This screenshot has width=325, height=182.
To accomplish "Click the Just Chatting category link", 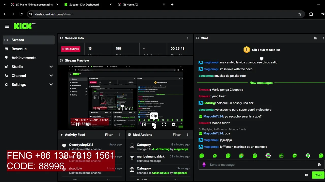I will (161, 149).
